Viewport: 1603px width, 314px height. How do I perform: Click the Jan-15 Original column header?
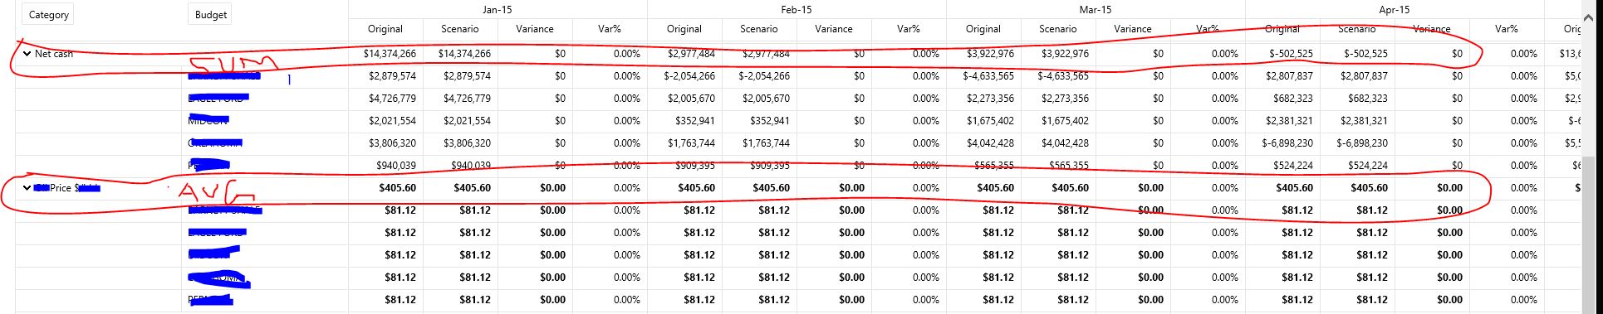coord(385,29)
